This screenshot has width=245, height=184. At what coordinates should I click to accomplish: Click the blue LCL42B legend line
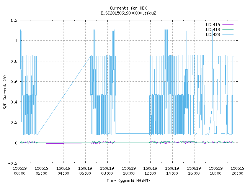[x=228, y=34]
